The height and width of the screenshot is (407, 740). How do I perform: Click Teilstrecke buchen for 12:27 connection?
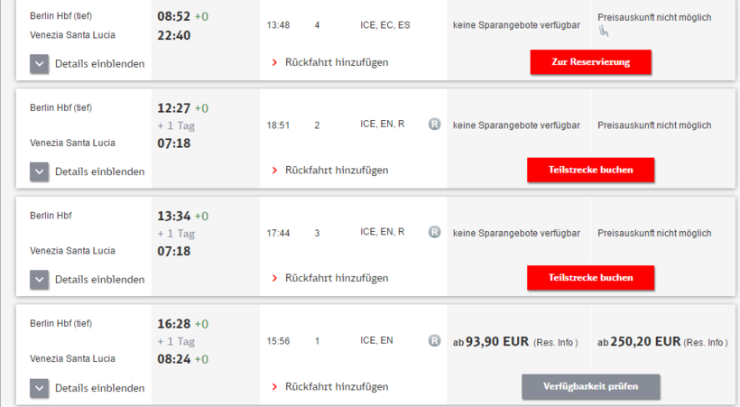point(590,170)
